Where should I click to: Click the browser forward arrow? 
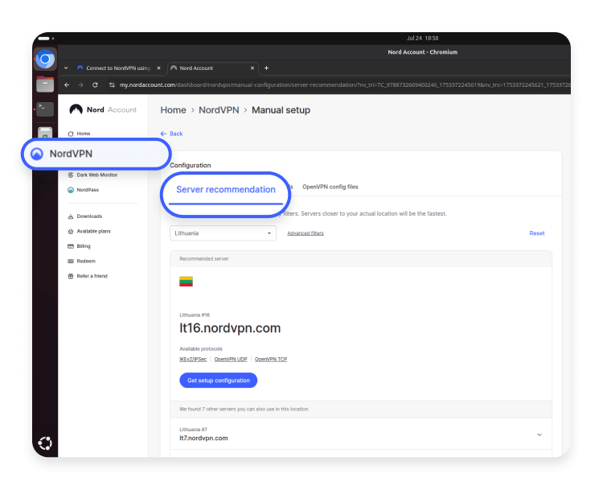pyautogui.click(x=80, y=85)
